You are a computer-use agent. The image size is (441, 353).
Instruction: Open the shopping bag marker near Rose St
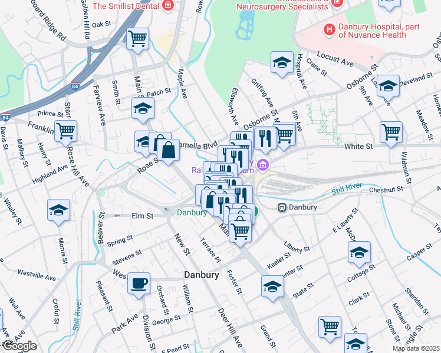click(x=168, y=151)
